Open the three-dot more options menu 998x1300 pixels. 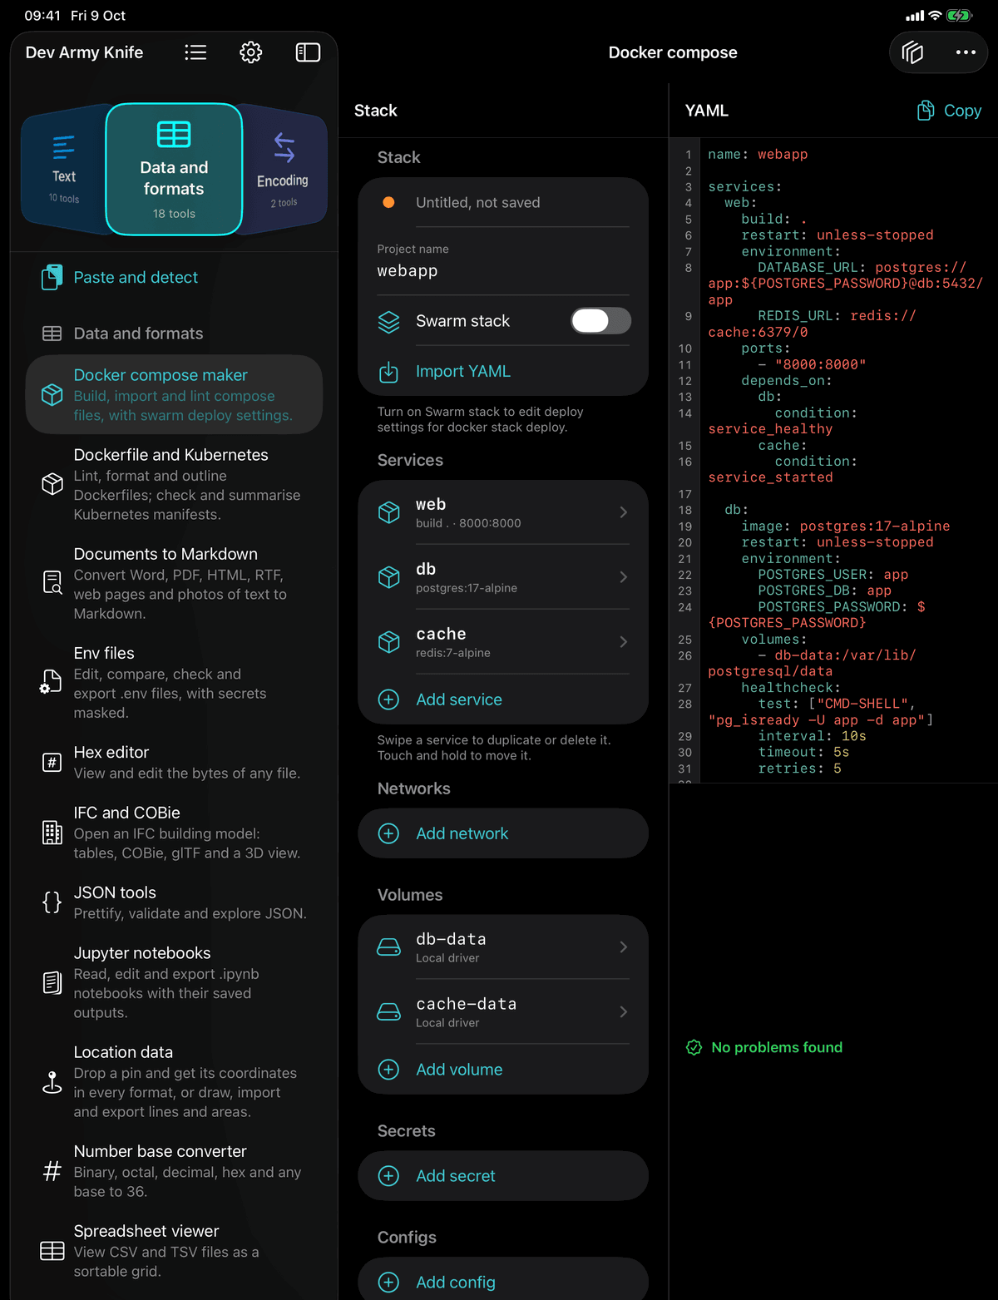966,52
